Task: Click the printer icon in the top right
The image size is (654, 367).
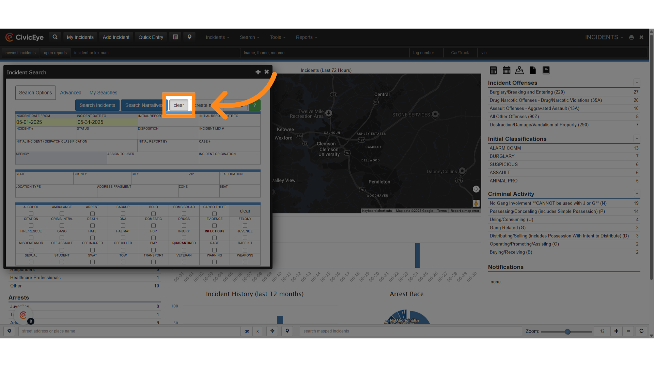Action: [x=632, y=37]
